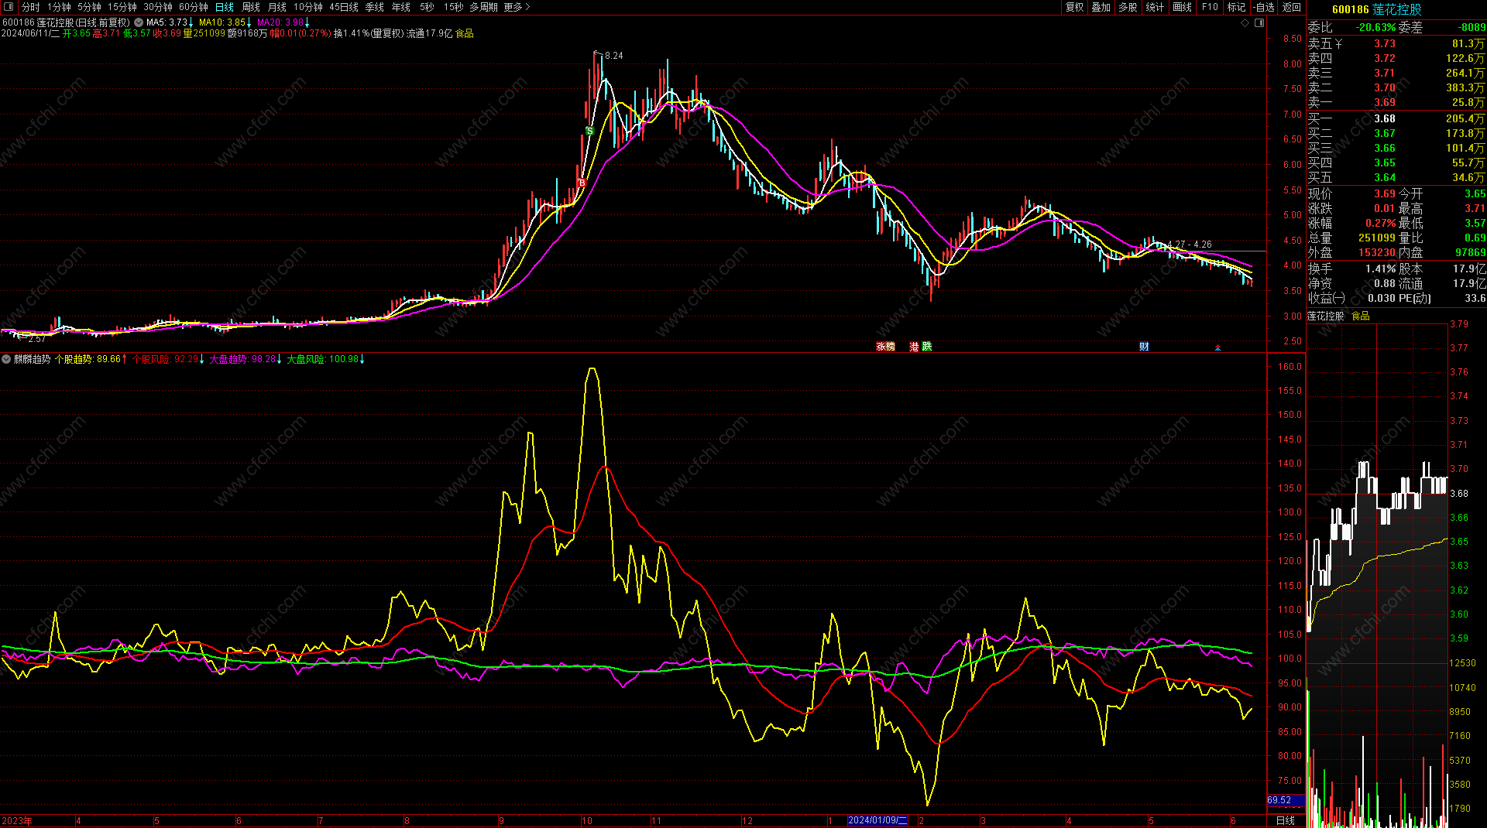Remove stock from 自选 watchlist
The width and height of the screenshot is (1487, 828).
pyautogui.click(x=1263, y=7)
